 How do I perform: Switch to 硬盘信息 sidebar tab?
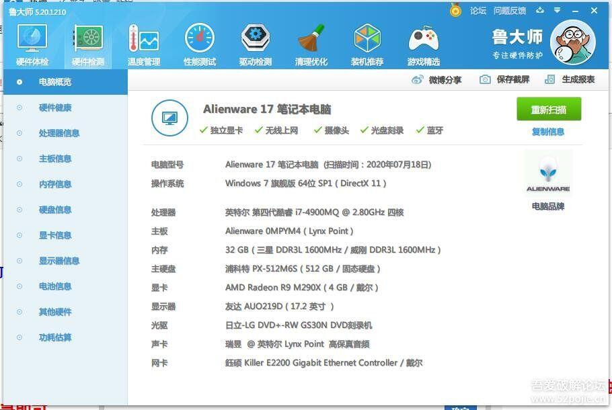[55, 210]
